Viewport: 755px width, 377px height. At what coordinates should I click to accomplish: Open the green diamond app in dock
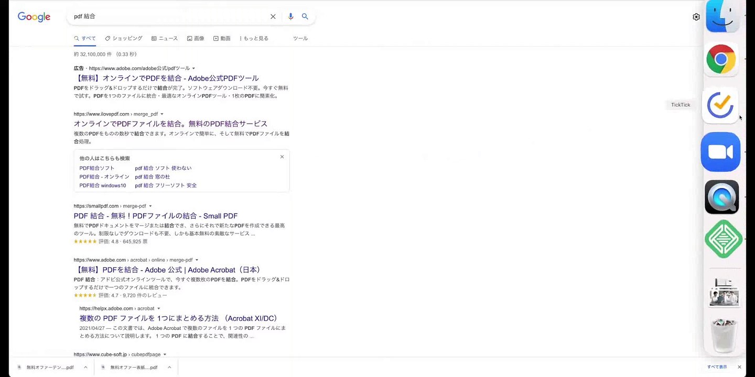tap(724, 239)
